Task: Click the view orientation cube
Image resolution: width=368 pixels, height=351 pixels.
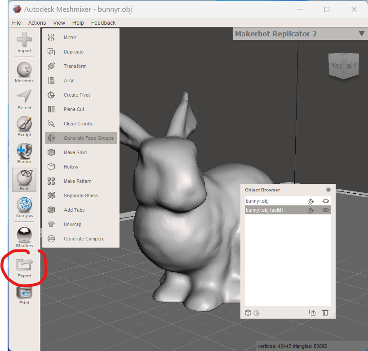Action: (343, 66)
